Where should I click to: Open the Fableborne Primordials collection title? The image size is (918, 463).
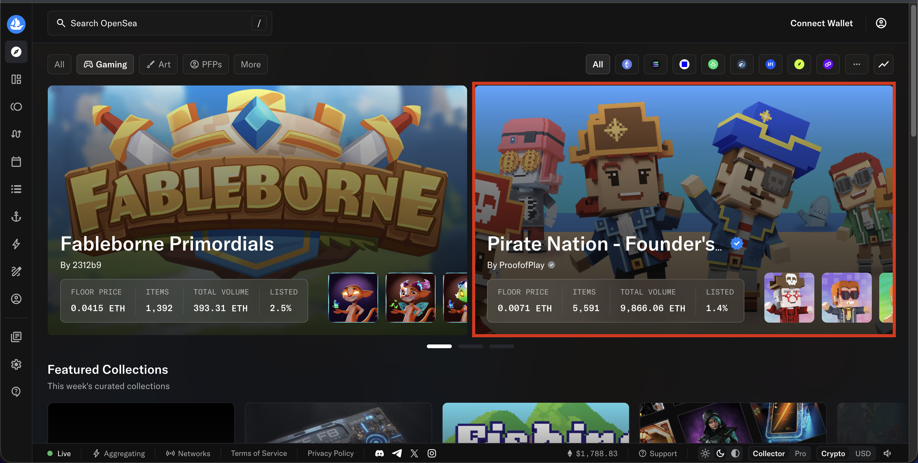coord(167,244)
